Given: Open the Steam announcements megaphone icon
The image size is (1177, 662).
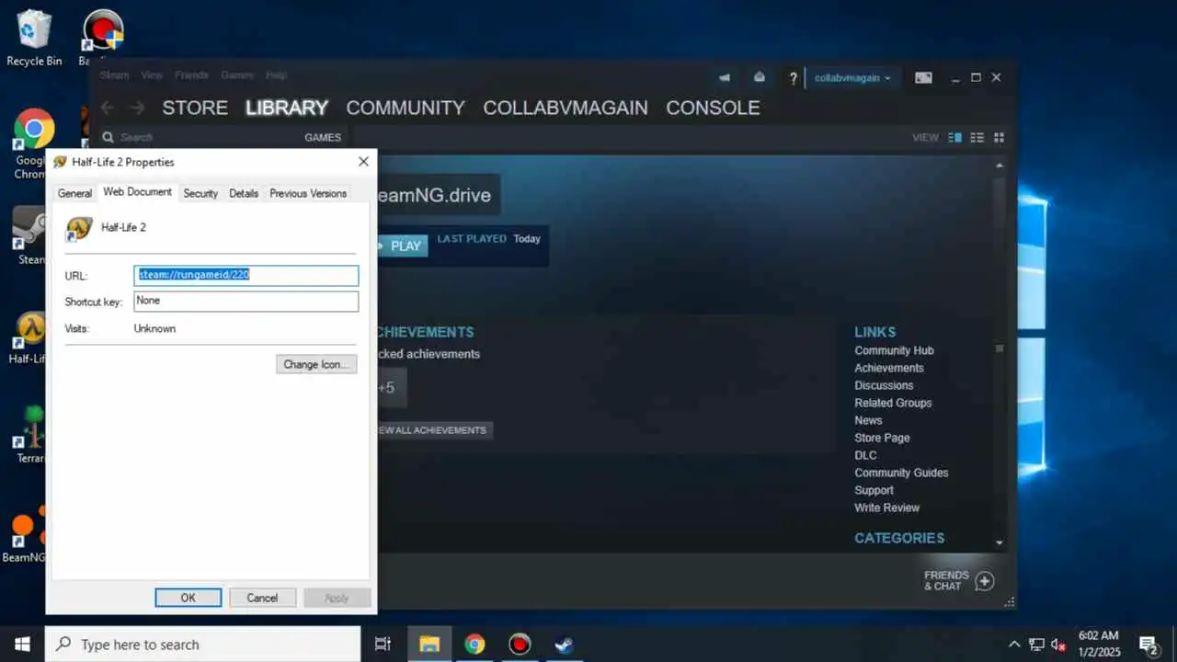Looking at the screenshot, I should pyautogui.click(x=725, y=78).
